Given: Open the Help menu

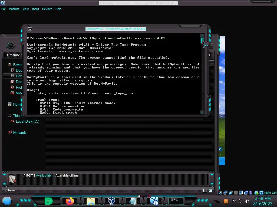Looking at the screenshot, I should click(58, 9).
